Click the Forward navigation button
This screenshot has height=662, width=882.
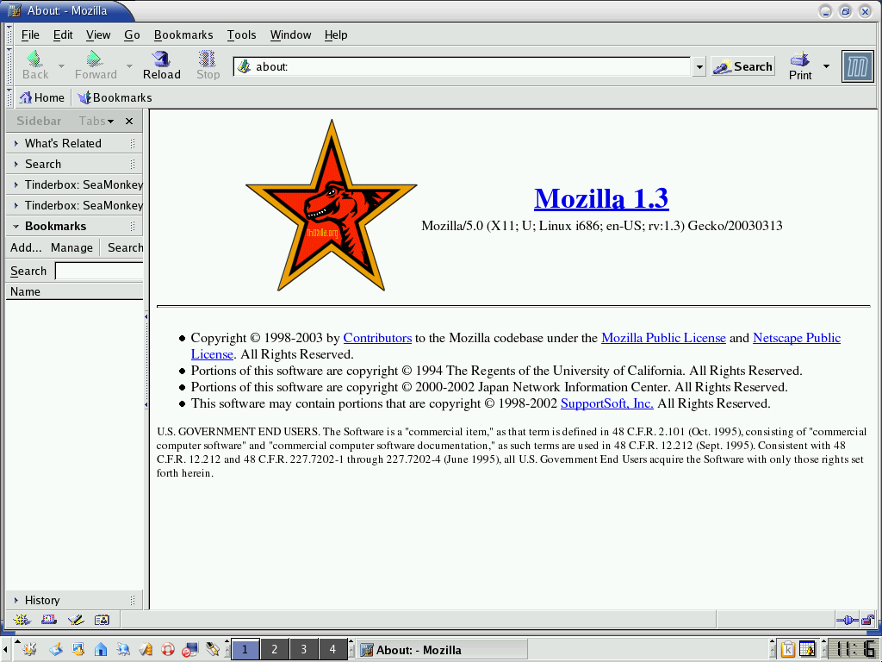click(x=96, y=66)
